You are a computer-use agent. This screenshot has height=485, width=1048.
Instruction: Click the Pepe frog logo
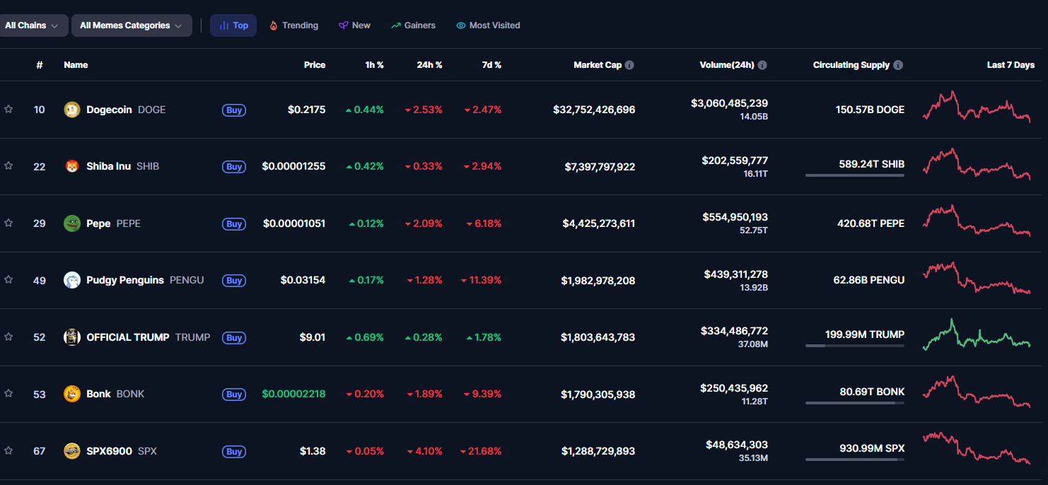(x=72, y=223)
